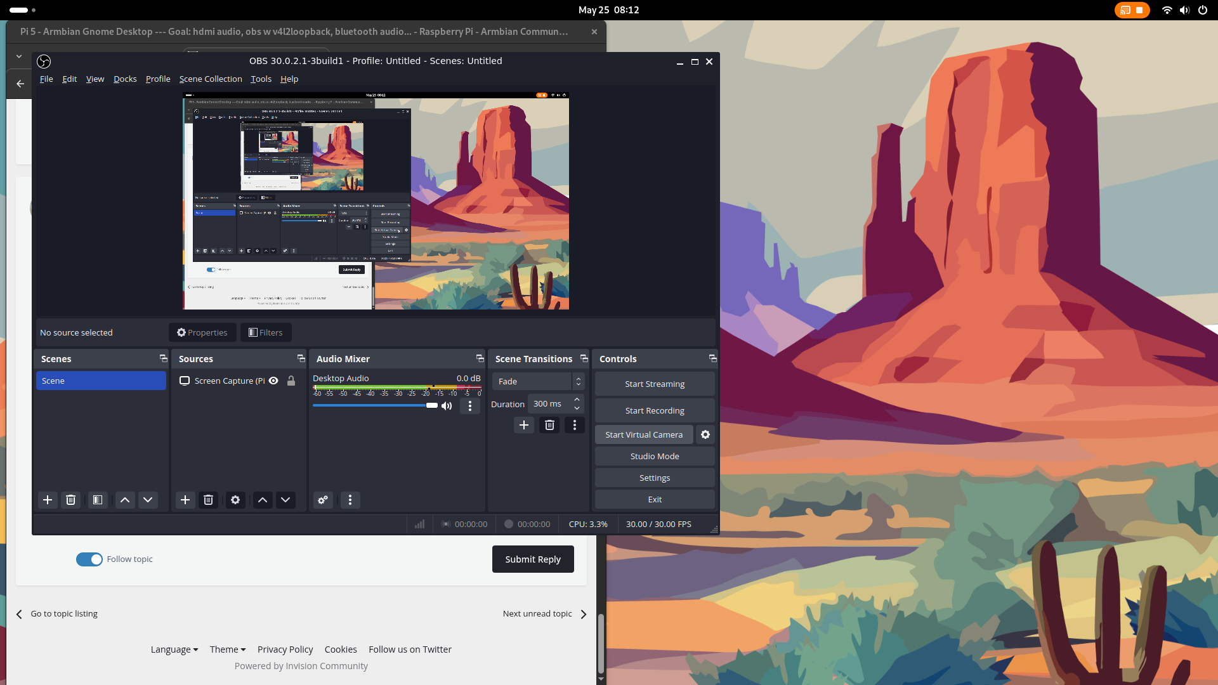Viewport: 1218px width, 685px height.
Task: Toggle lock on Screen Capture source
Action: [x=291, y=381]
